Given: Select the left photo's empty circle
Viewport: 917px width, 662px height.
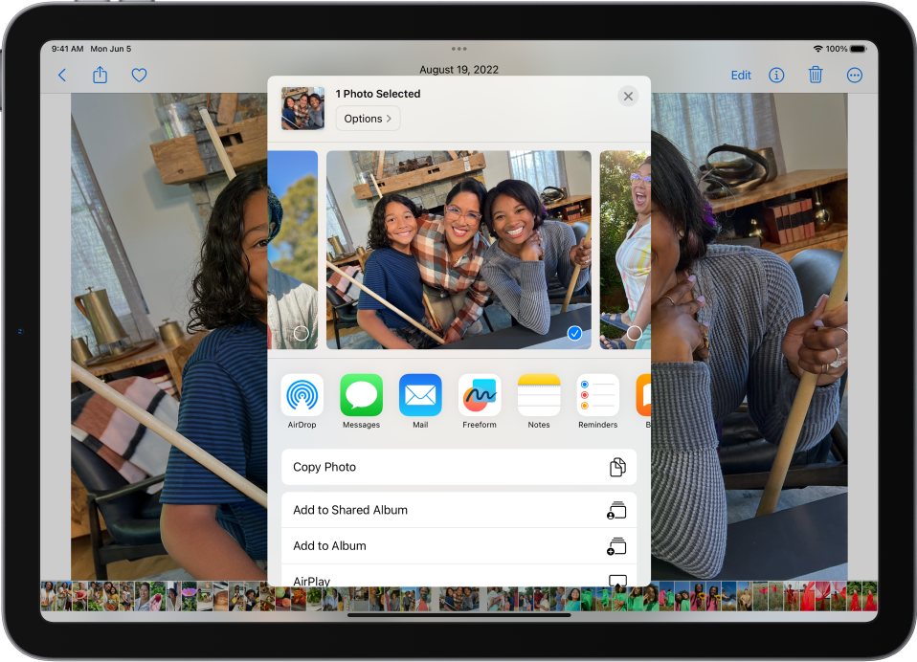Looking at the screenshot, I should point(302,334).
